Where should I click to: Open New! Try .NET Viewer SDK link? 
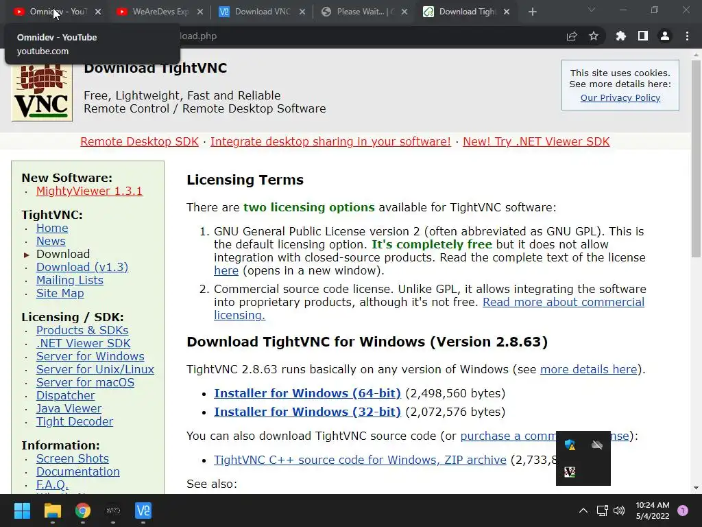coord(536,141)
